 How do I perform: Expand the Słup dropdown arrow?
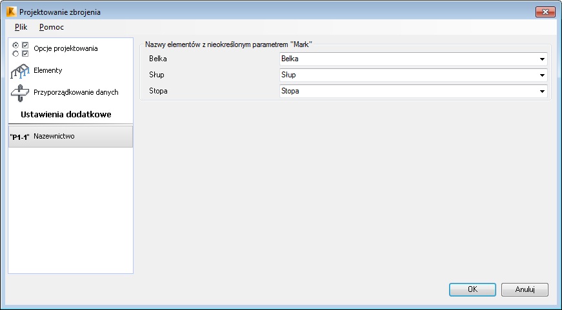[x=542, y=75]
